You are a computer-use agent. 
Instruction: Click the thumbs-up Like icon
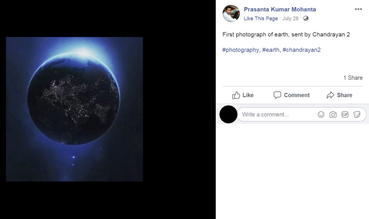pyautogui.click(x=236, y=95)
